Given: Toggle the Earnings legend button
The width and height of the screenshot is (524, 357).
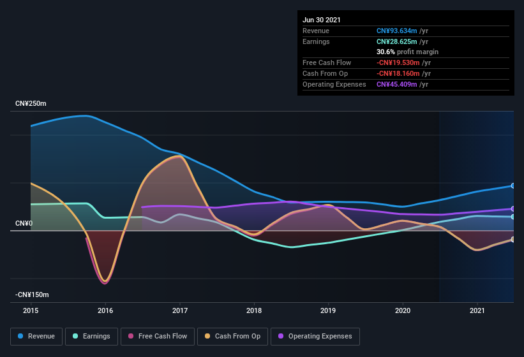Looking at the screenshot, I should point(91,337).
